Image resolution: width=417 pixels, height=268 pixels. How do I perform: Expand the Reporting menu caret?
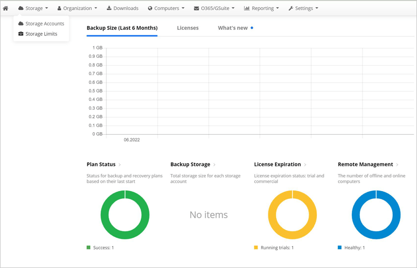(x=278, y=8)
